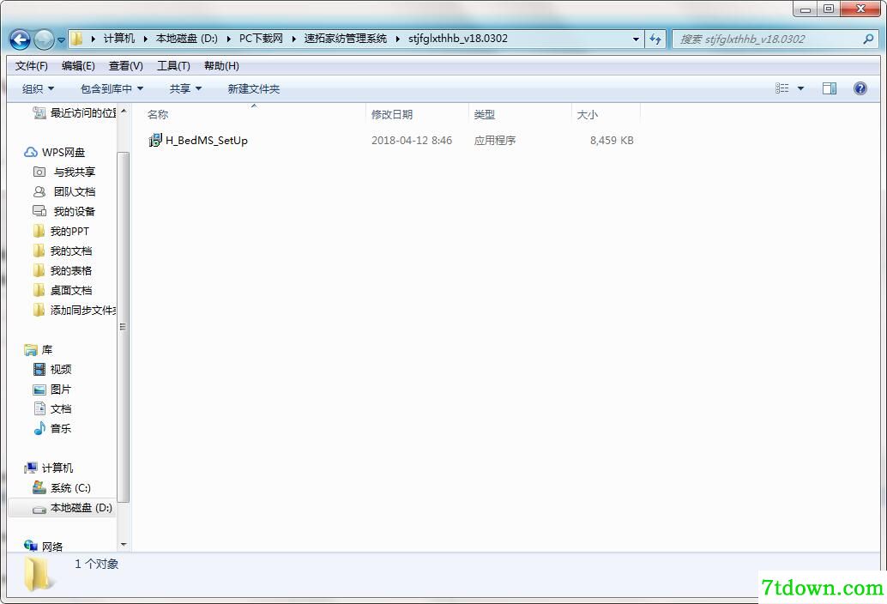Open the 工具(T) menu
The width and height of the screenshot is (887, 604).
point(173,65)
